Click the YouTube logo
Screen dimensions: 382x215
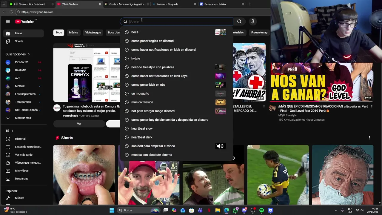click(24, 21)
